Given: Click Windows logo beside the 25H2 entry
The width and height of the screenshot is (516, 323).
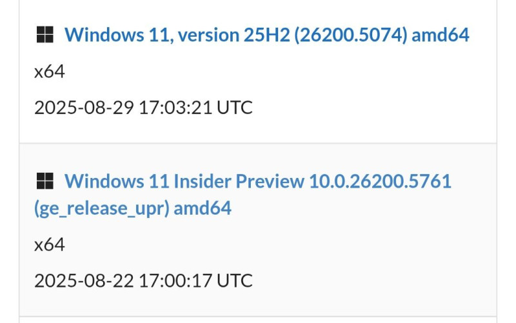Looking at the screenshot, I should (x=45, y=35).
